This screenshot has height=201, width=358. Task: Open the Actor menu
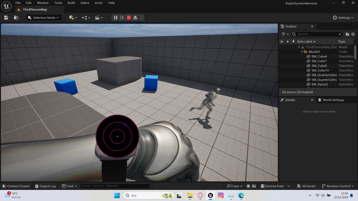(99, 3)
